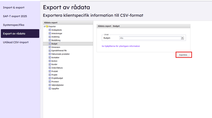The height and width of the screenshot is (118, 212).
Task: Collapse the Exporter tree folder
Action: point(44,27)
